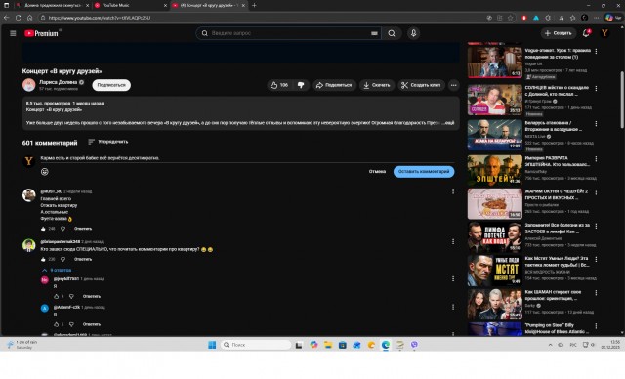
Task: Open Microsoft Edge in the taskbar
Action: pyautogui.click(x=386, y=345)
